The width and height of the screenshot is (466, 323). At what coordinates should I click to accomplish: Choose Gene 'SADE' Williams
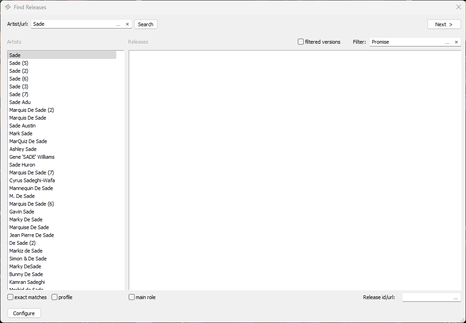(x=62, y=157)
